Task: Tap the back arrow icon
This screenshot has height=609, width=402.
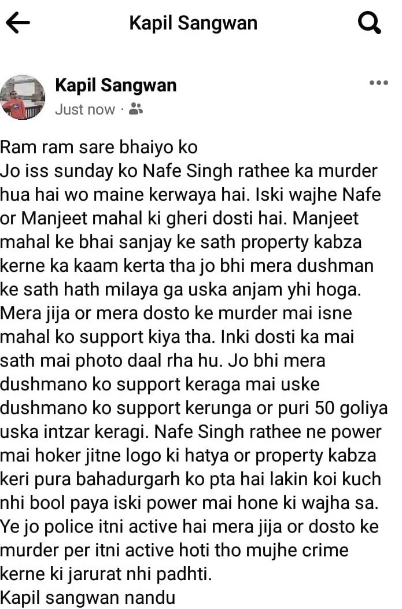Action: 18,23
